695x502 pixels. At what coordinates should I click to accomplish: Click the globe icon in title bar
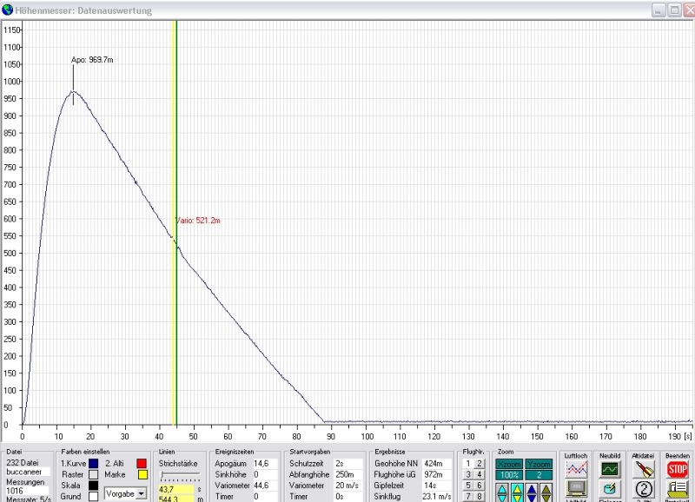(7, 10)
